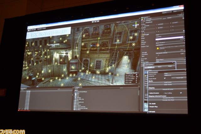Click the Lightmap Display panel header
The height and width of the screenshot is (134, 201).
(x=132, y=73)
